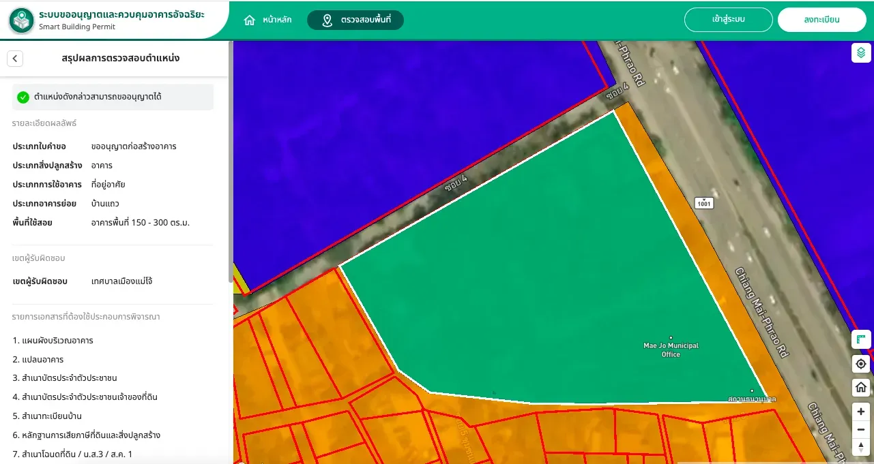Screen dimensions: 874x464
Task: Click the green check status icon
Action: [x=23, y=97]
